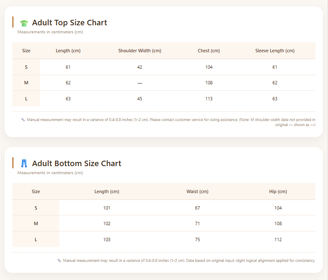Click hip value 104 for size S
Screen dimensions: 328x280
(x=278, y=208)
